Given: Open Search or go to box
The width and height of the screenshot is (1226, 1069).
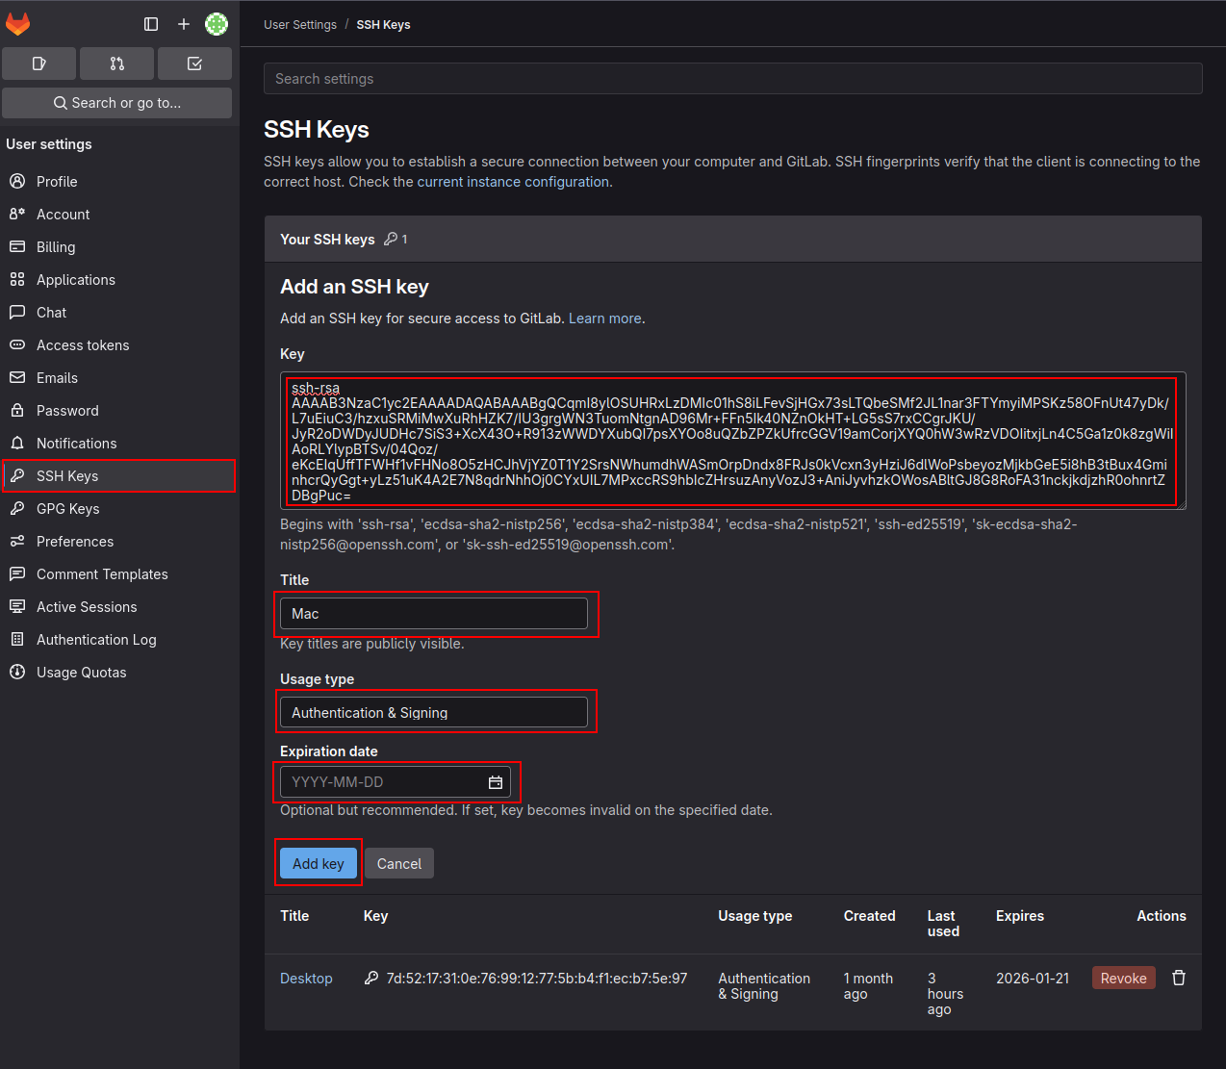Looking at the screenshot, I should click(116, 103).
